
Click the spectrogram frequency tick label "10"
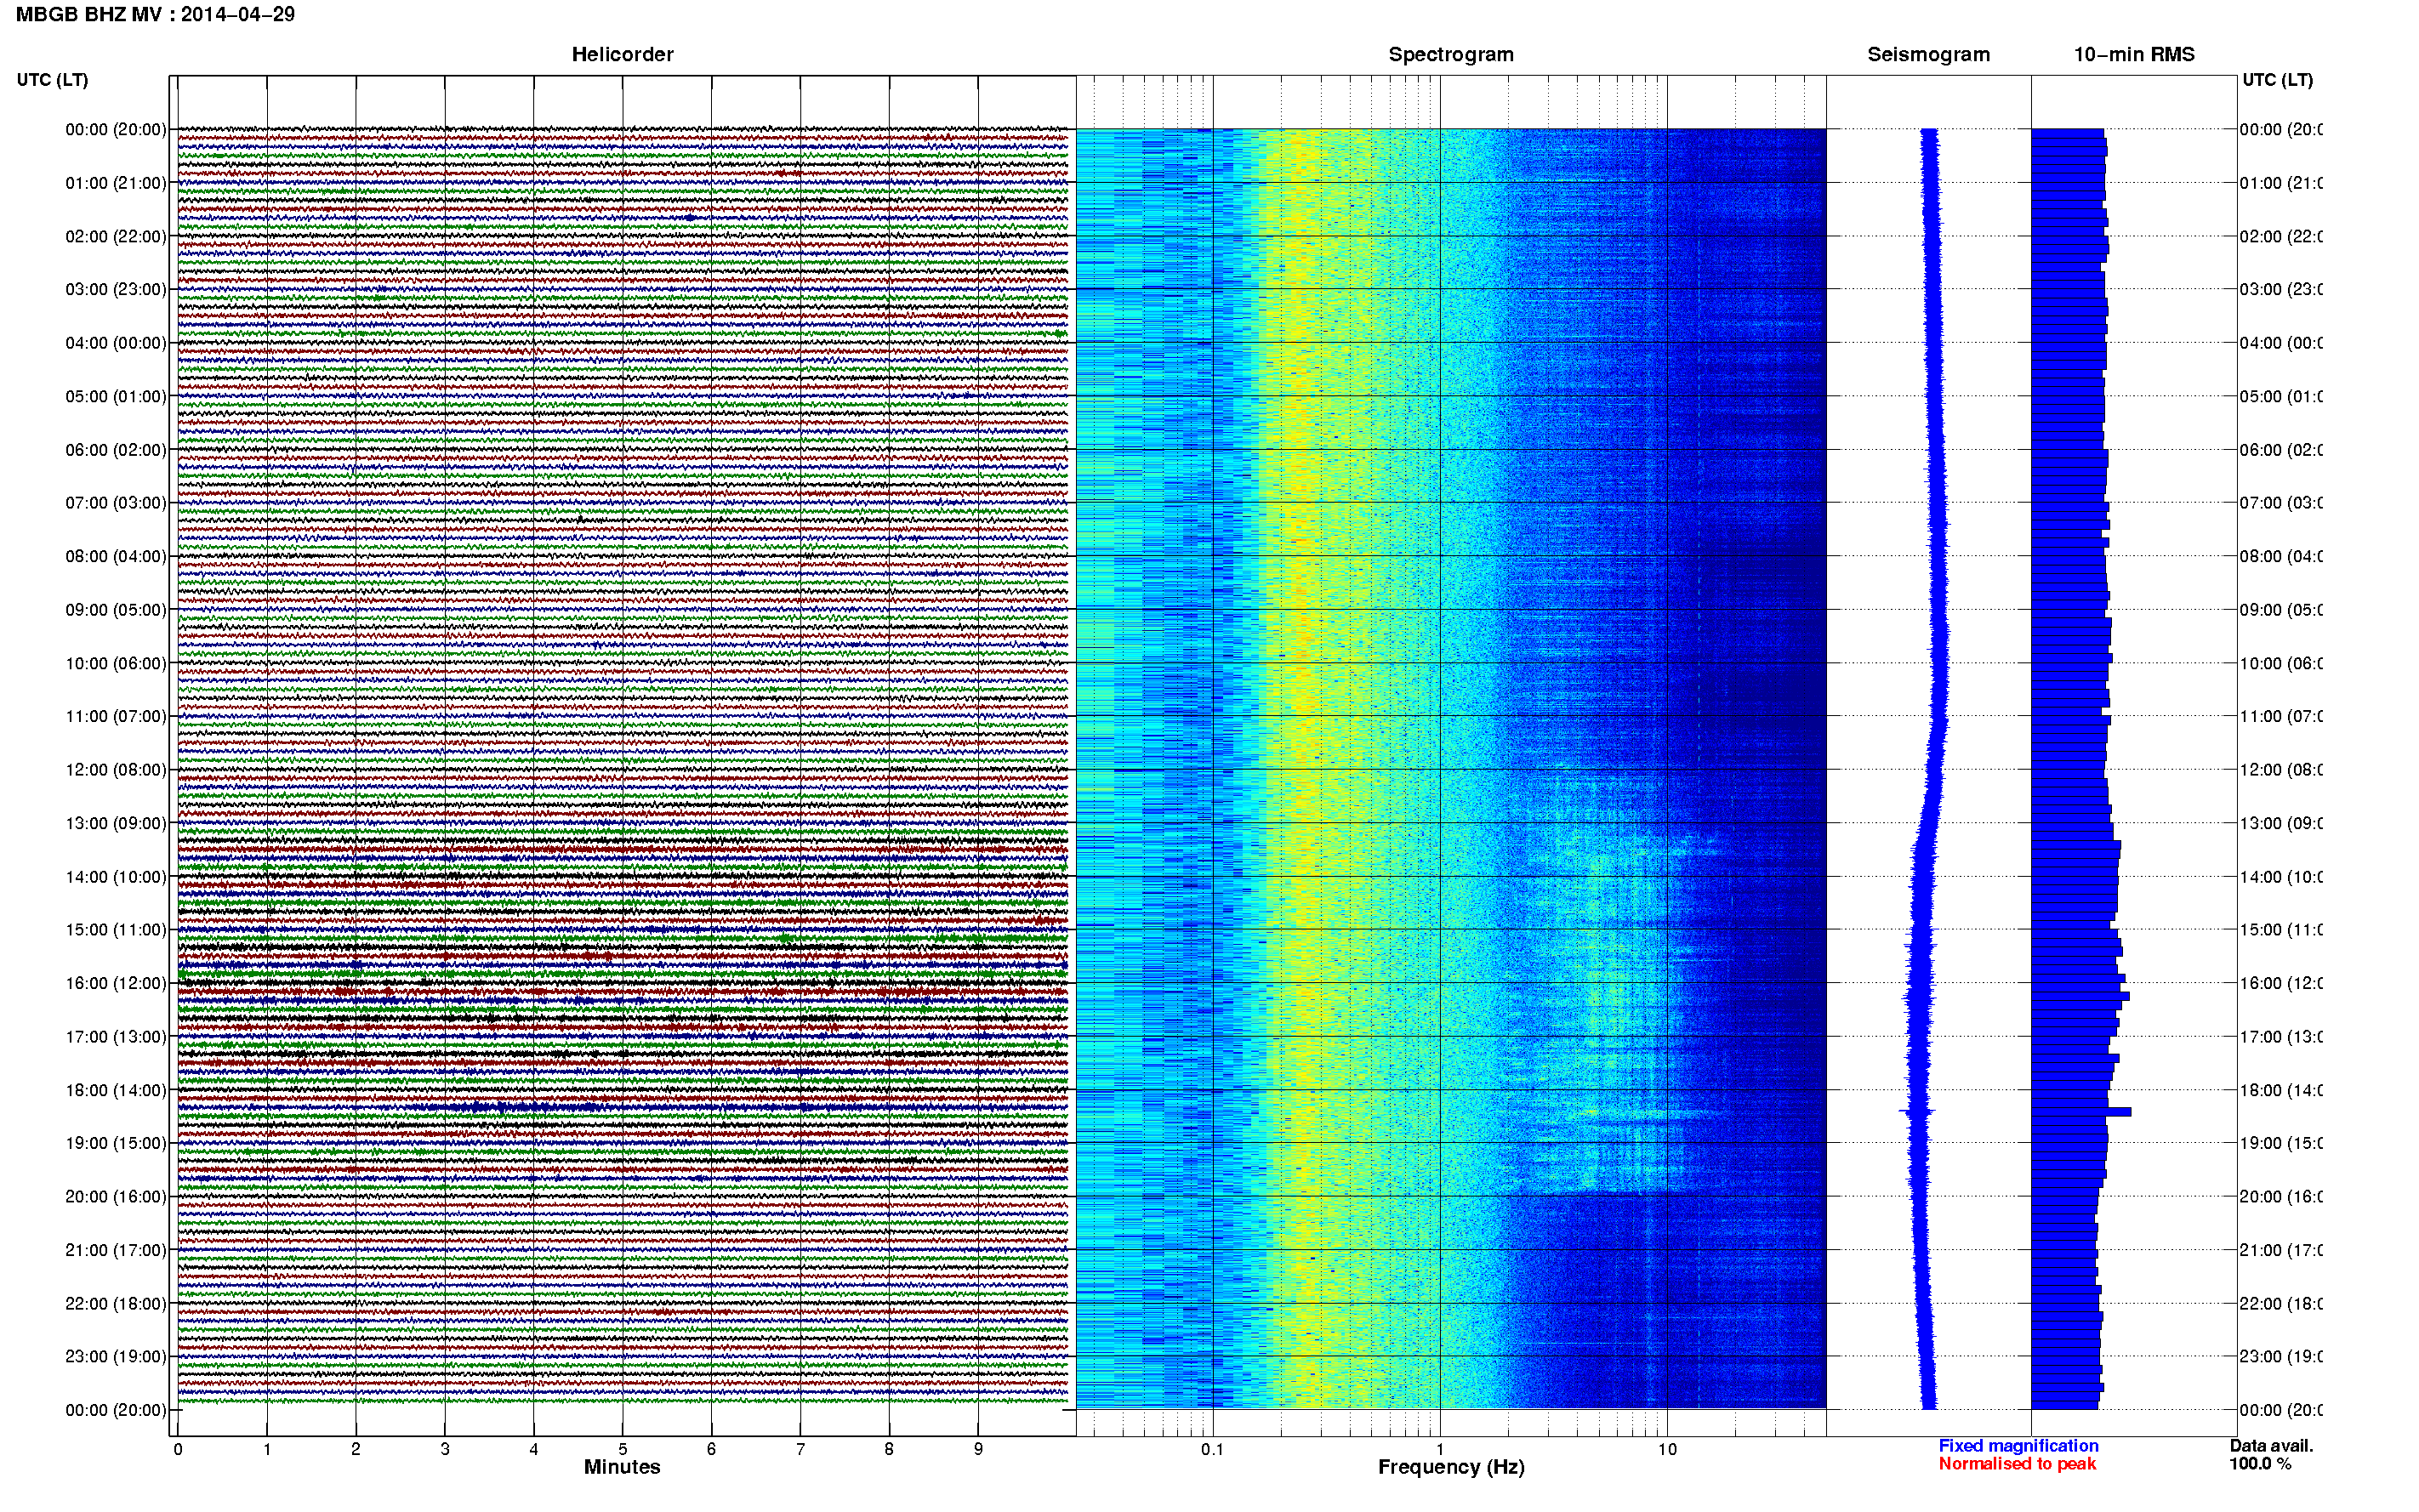pyautogui.click(x=1667, y=1449)
